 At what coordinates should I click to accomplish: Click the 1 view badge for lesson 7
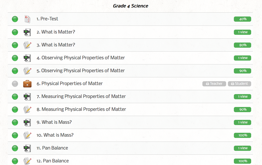point(242,97)
